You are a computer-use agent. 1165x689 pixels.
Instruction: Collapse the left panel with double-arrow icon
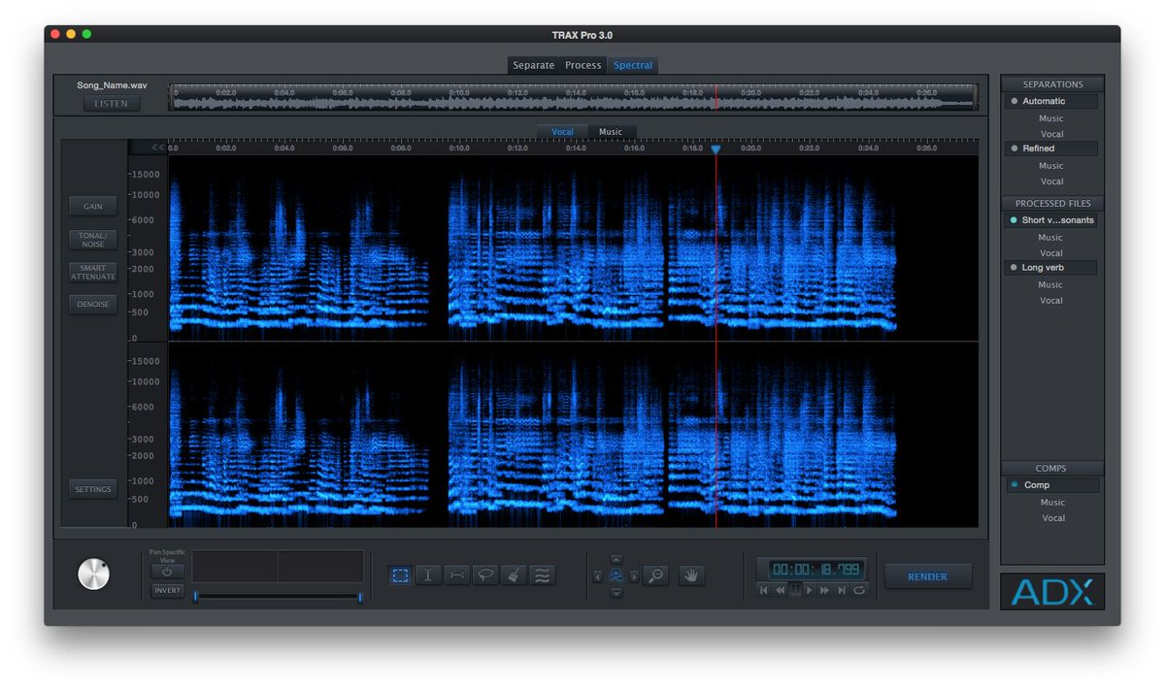tap(157, 148)
